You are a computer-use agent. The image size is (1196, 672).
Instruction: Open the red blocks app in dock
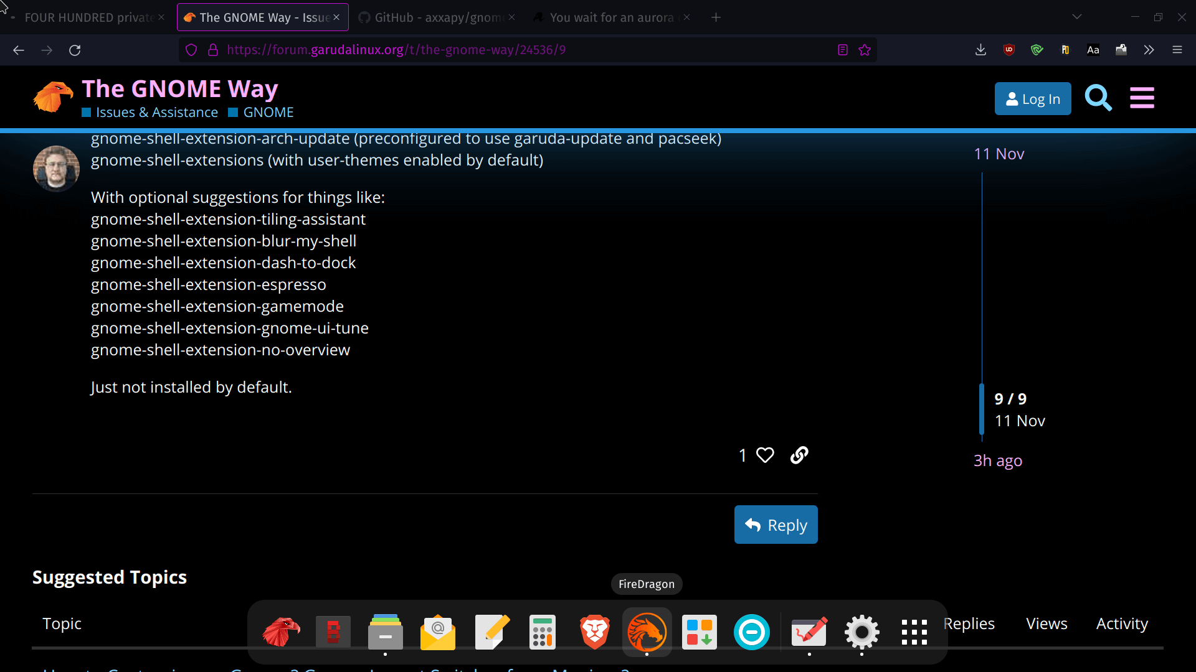pyautogui.click(x=333, y=632)
